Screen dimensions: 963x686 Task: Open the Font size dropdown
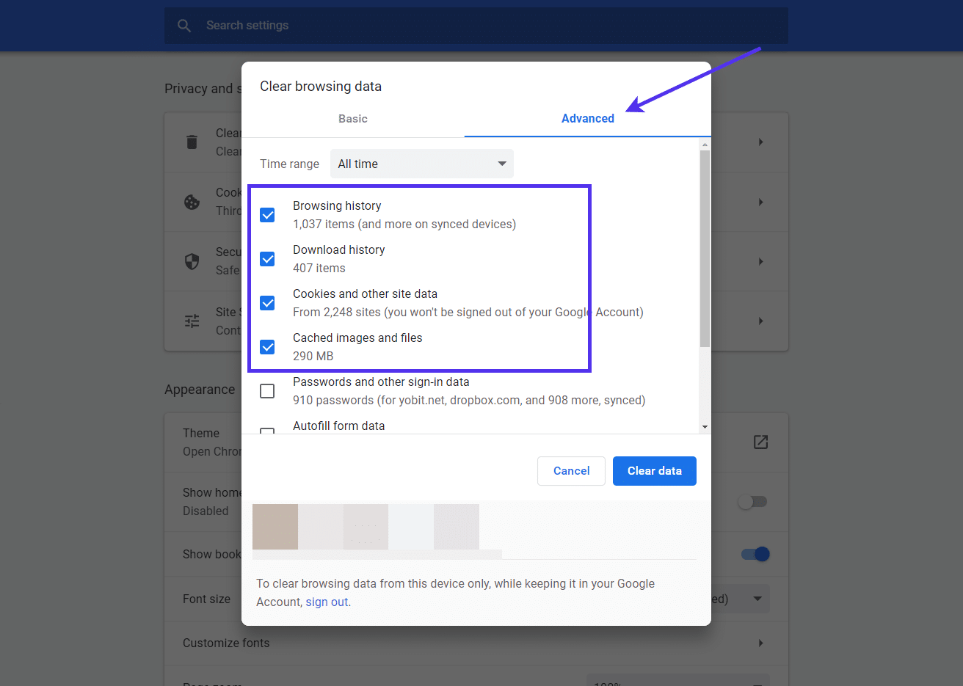coord(757,599)
